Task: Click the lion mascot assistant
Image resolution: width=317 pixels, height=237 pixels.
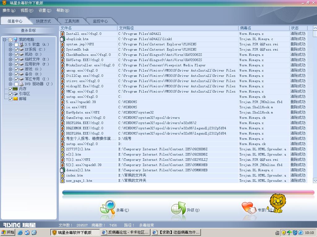Action: 277,203
